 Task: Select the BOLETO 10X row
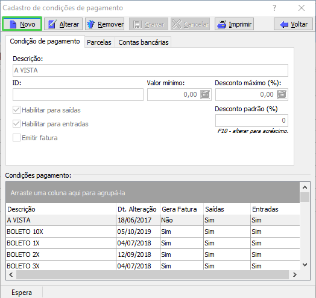pos(153,232)
